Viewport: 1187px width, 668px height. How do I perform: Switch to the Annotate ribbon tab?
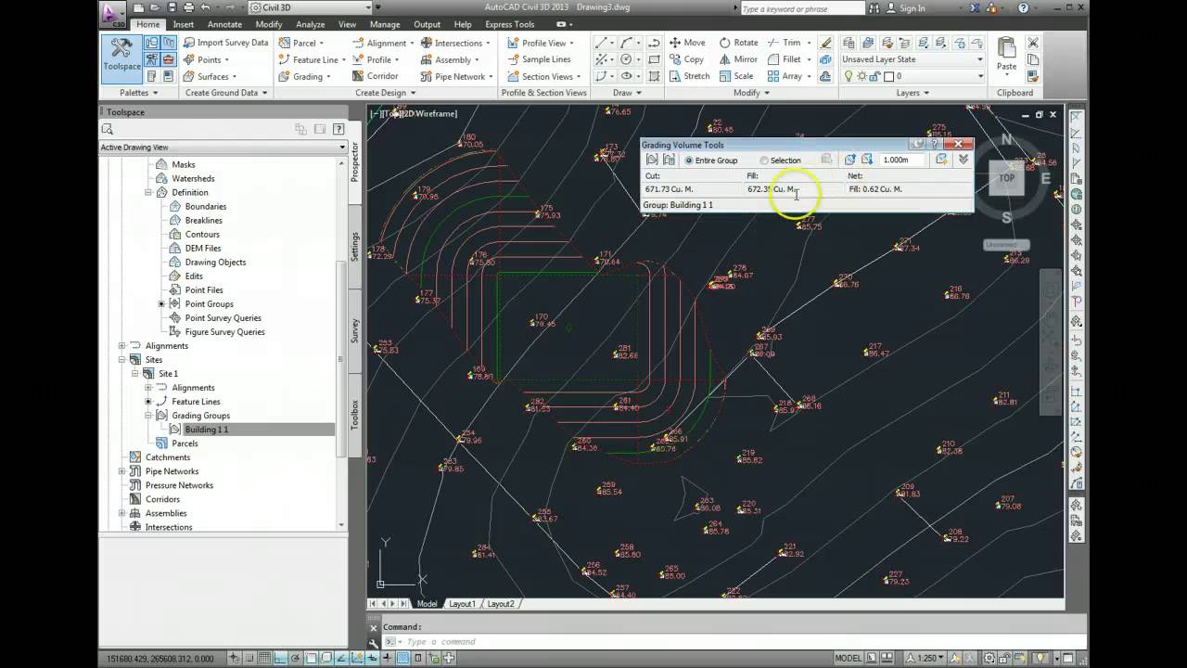(x=225, y=24)
